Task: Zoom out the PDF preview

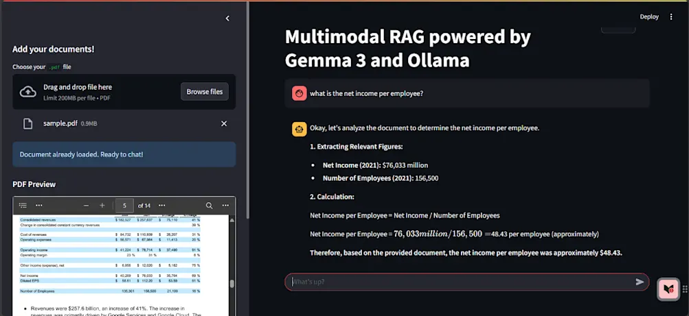Action: tap(86, 206)
